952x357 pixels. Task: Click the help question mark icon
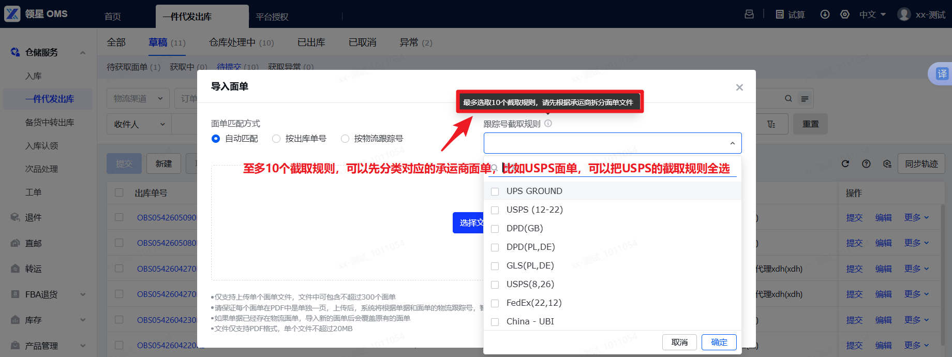pos(866,164)
